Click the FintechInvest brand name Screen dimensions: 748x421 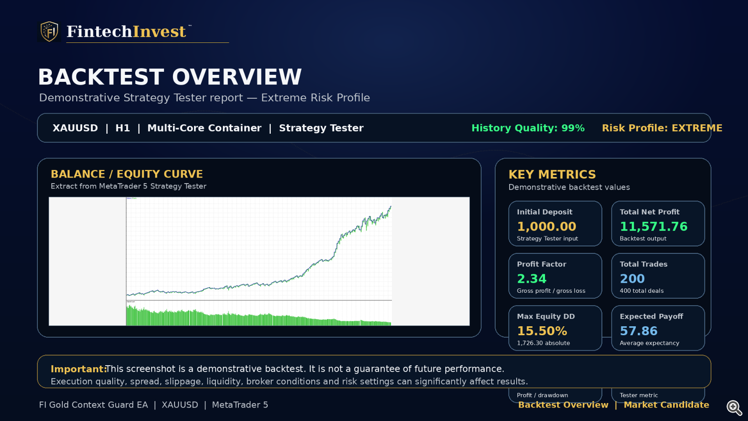[x=126, y=31]
